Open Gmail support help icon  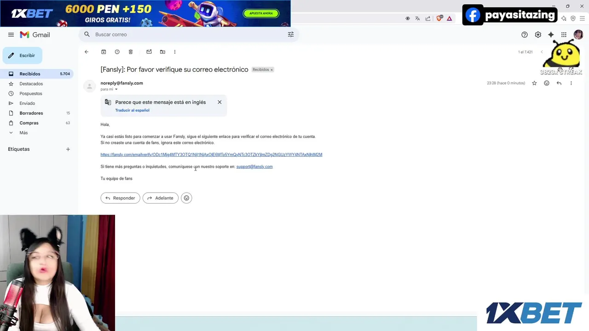[x=525, y=34]
